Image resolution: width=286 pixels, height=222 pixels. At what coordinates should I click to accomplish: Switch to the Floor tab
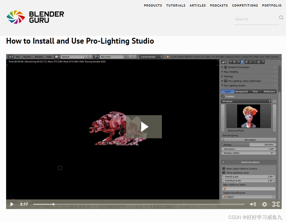pyautogui.click(x=255, y=91)
